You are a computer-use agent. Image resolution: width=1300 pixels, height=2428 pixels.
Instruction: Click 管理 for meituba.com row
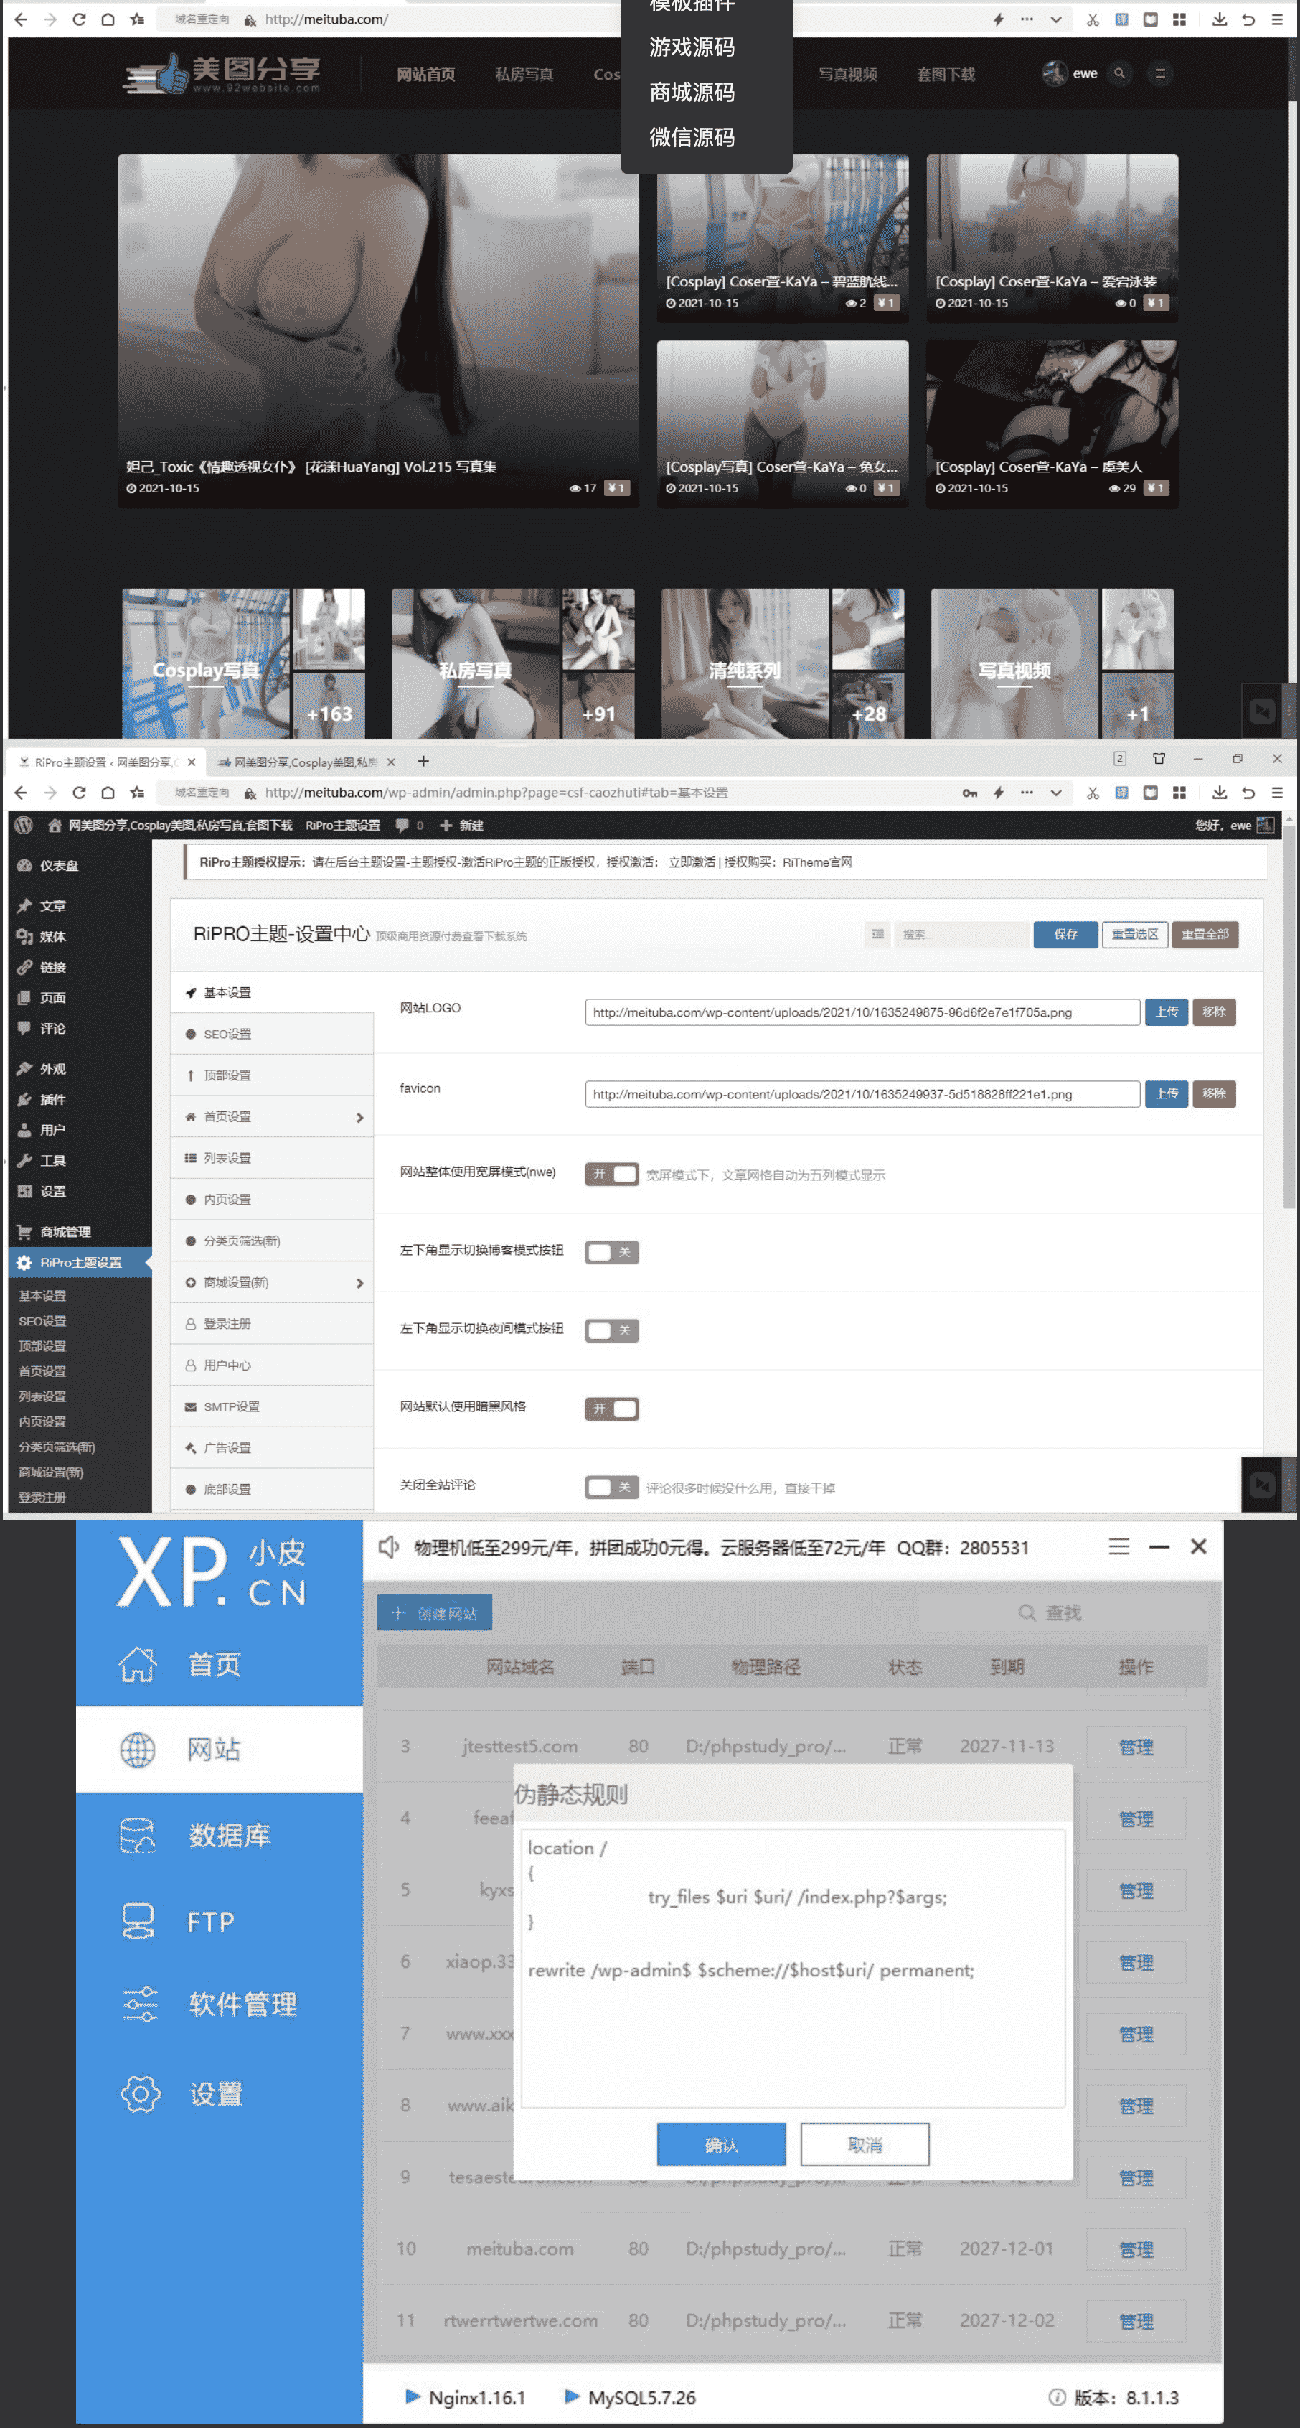point(1135,2249)
